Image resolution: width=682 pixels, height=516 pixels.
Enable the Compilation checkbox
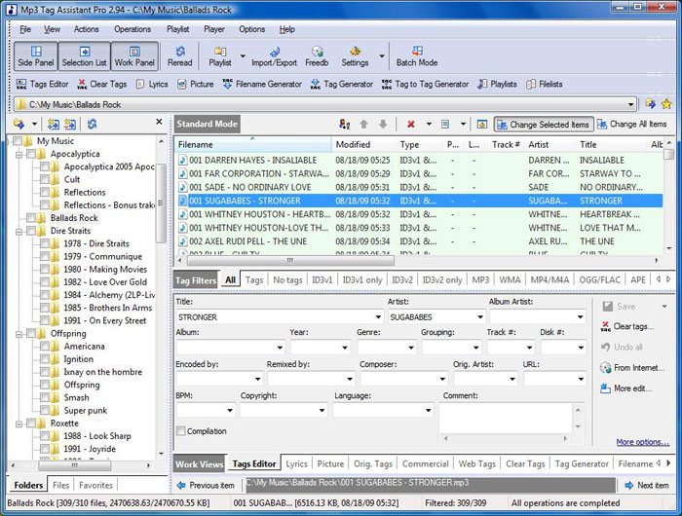(x=181, y=430)
